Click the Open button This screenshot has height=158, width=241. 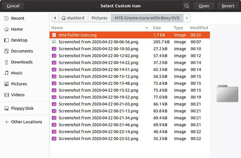[204, 6]
